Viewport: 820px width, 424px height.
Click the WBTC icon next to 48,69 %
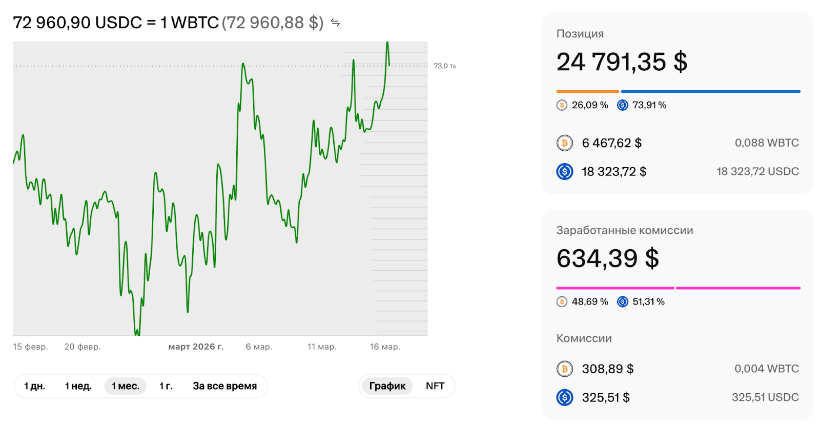pyautogui.click(x=562, y=301)
